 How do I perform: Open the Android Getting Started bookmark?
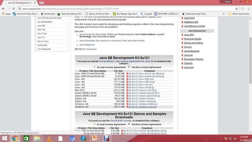(x=70, y=14)
